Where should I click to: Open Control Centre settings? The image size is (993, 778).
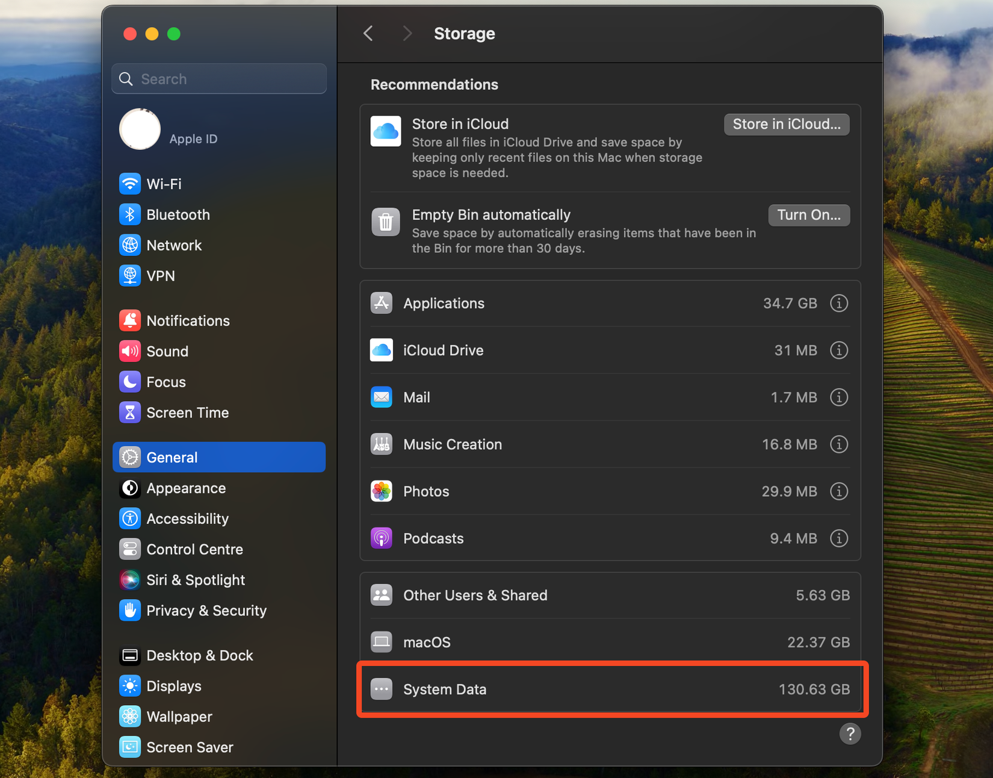click(x=194, y=549)
